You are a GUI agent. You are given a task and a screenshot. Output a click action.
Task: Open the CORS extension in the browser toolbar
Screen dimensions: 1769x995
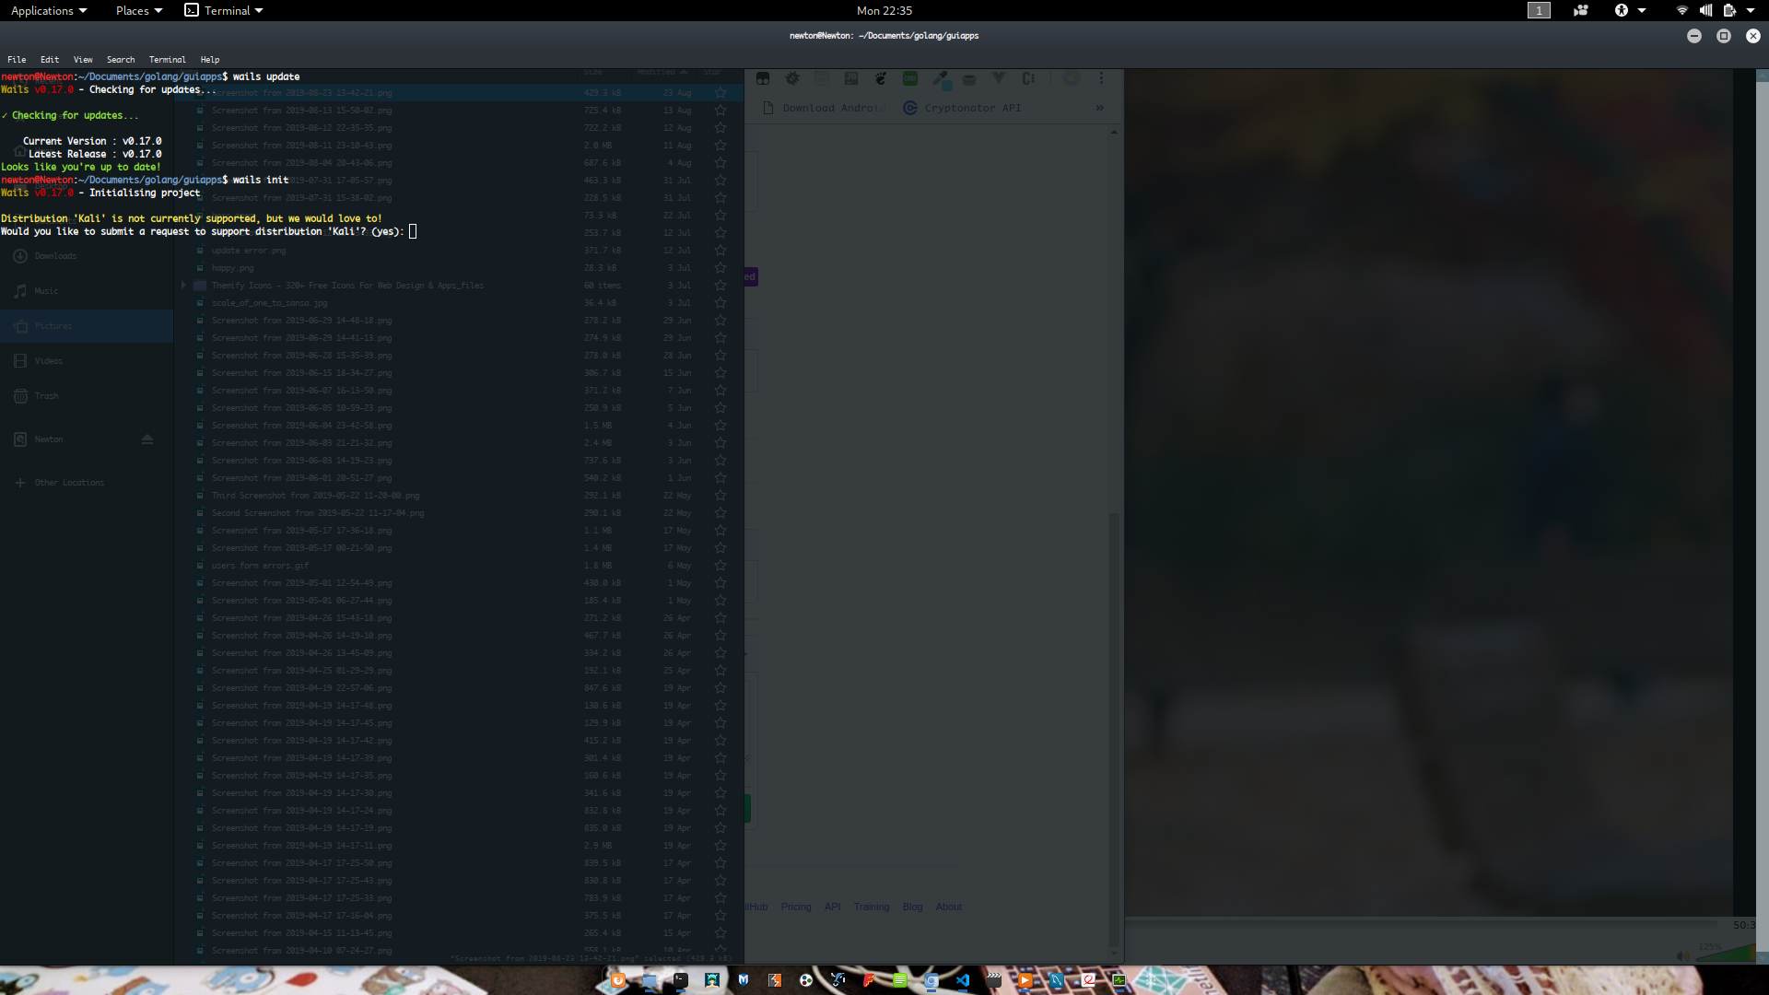(x=910, y=79)
